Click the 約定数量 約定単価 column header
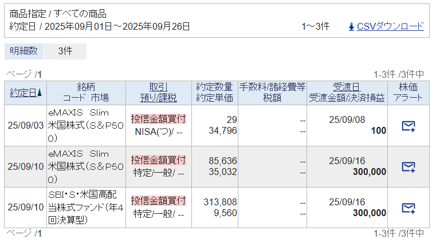Image resolution: width=436 pixels, height=243 pixels. (214, 93)
